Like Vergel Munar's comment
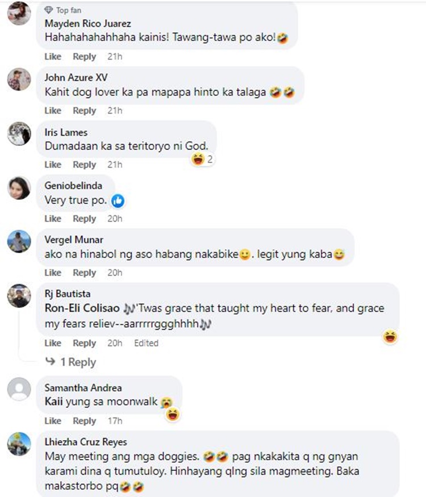This screenshot has height=497, width=426. coord(52,273)
